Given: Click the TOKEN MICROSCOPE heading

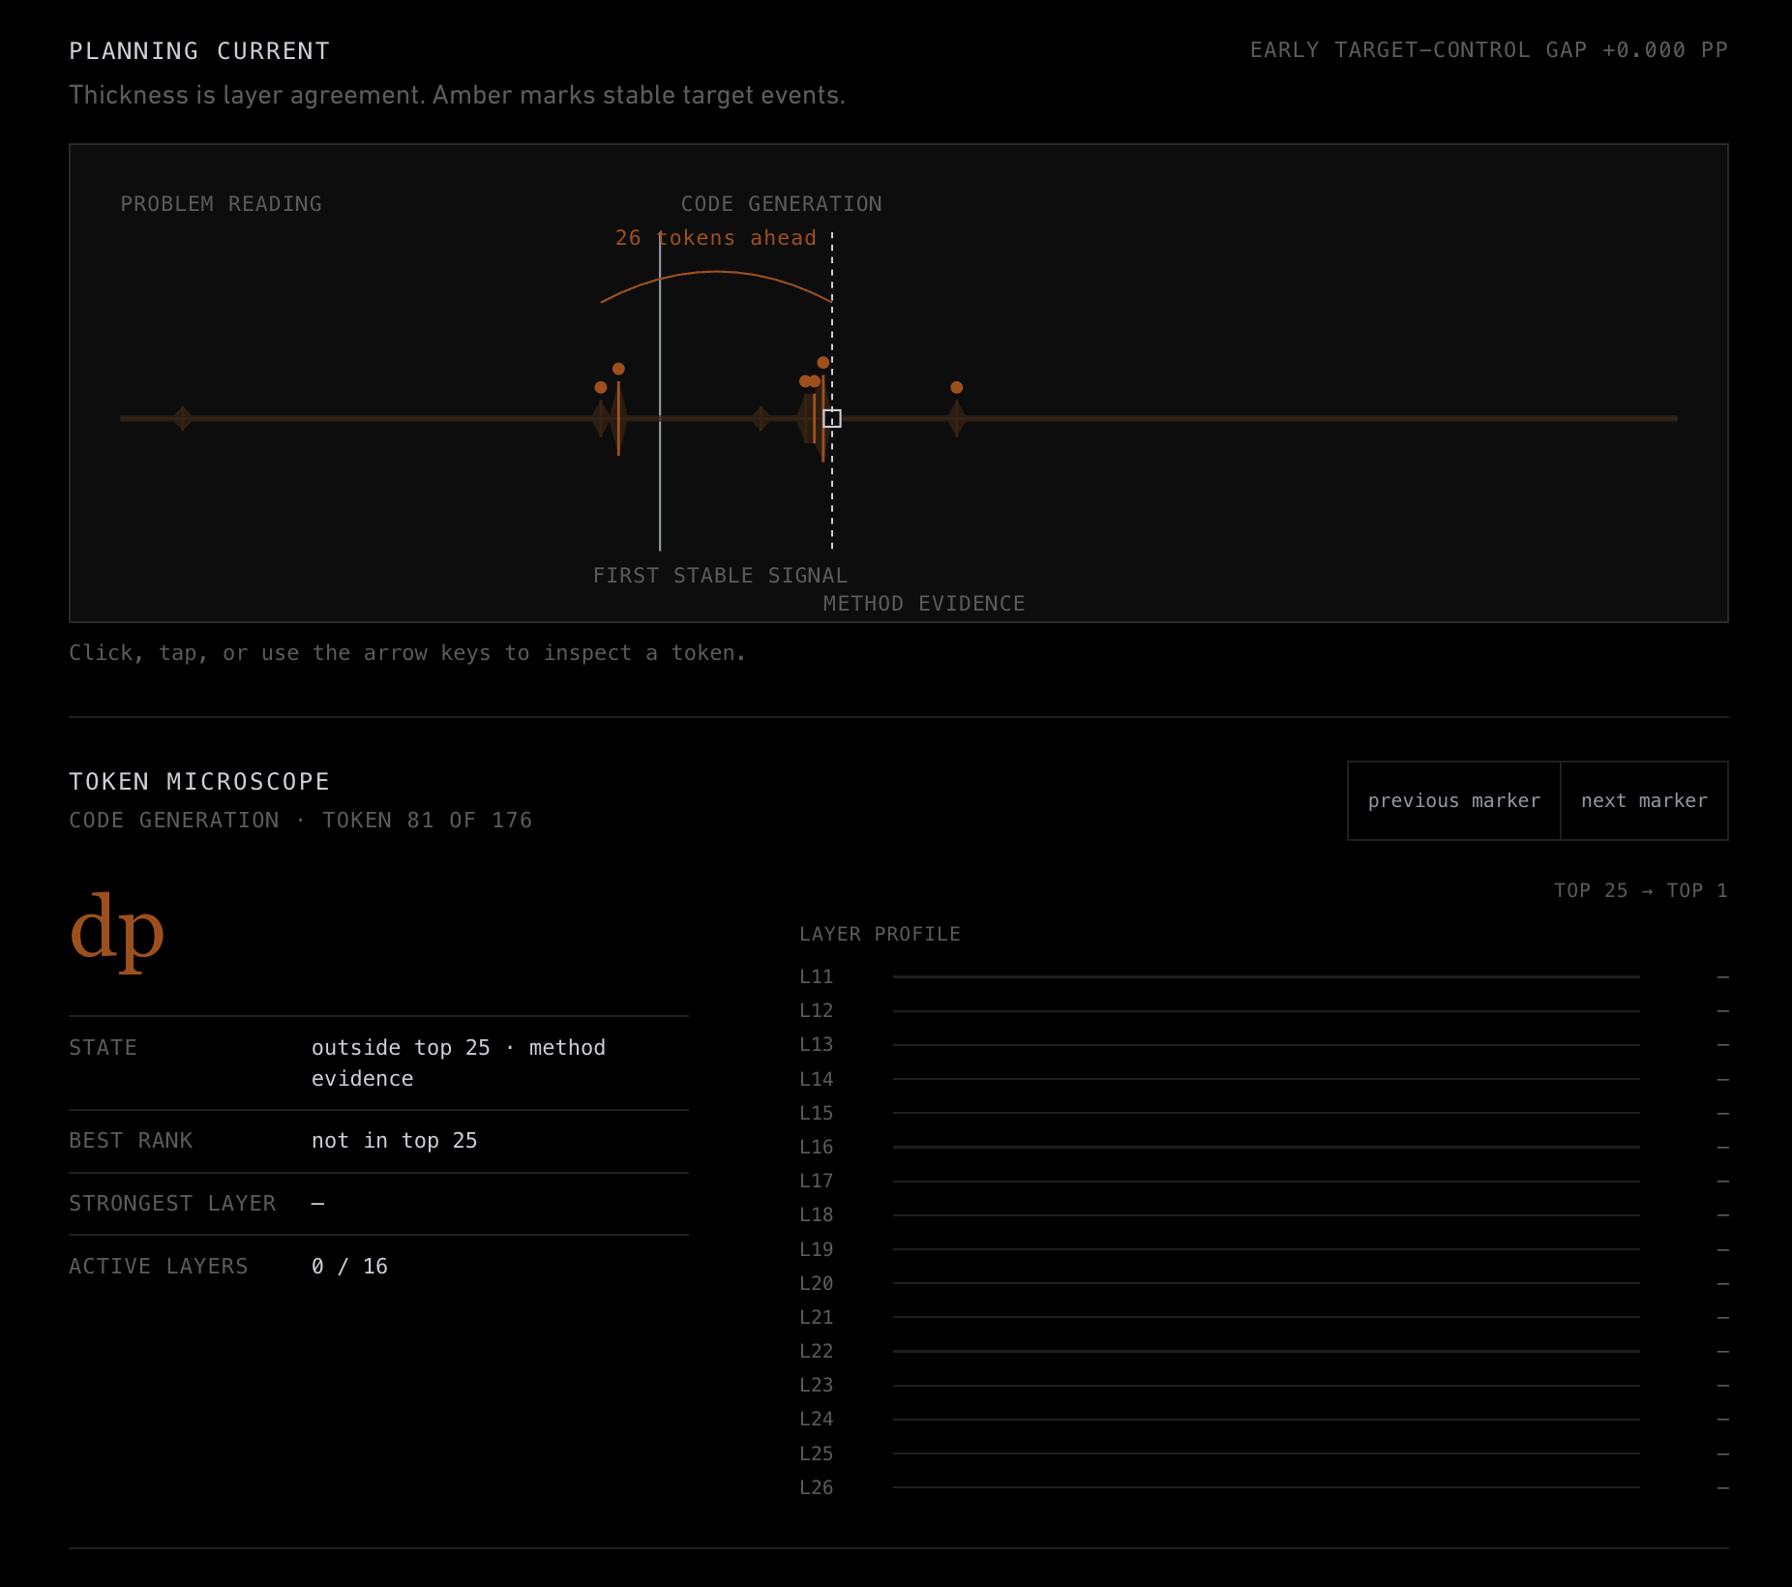Looking at the screenshot, I should click(x=199, y=782).
